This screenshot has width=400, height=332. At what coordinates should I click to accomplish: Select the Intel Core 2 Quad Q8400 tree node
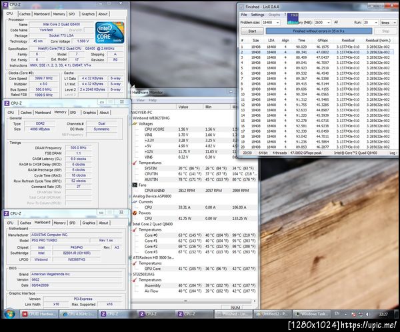(x=153, y=224)
